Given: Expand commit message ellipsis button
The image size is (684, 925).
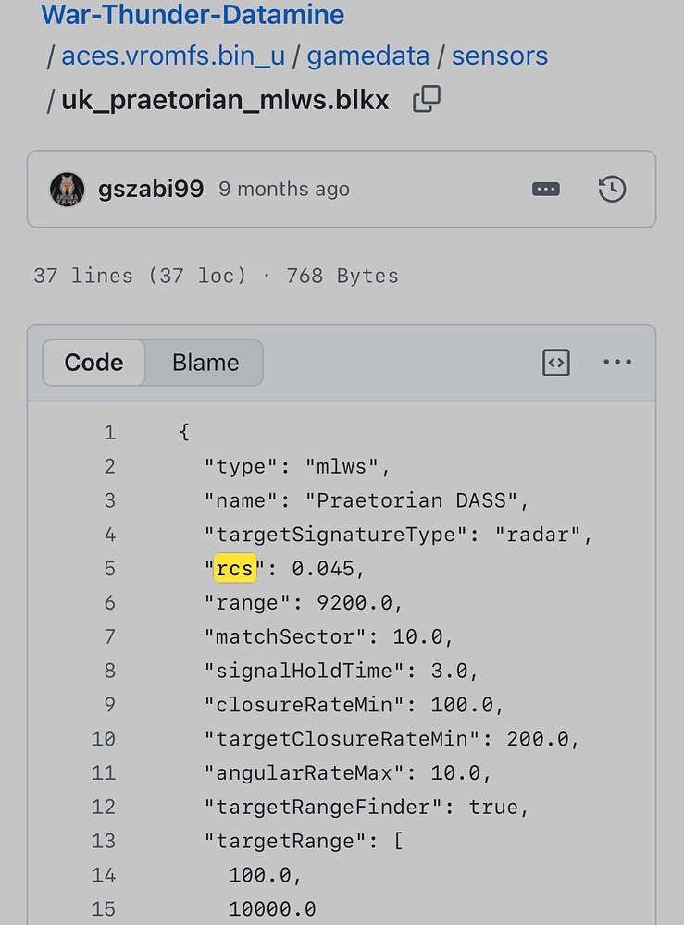Looking at the screenshot, I should coord(546,190).
